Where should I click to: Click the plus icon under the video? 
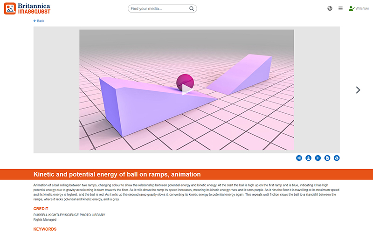point(318,158)
